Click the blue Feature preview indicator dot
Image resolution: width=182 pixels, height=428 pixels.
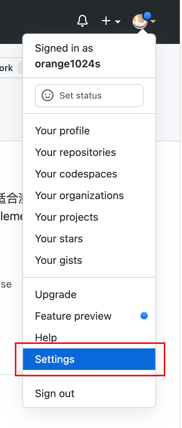click(x=144, y=316)
